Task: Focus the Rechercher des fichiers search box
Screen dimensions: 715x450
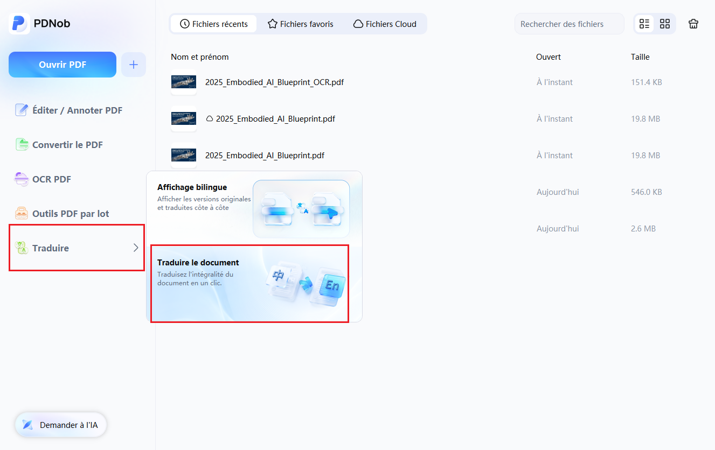Action: (569, 24)
